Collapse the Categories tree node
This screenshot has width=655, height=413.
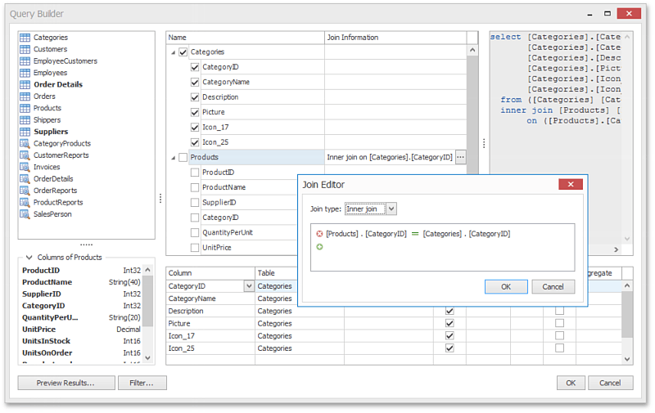click(x=173, y=52)
